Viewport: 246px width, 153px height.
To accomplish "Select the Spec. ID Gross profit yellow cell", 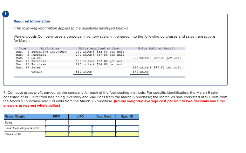I will tap(127, 134).
